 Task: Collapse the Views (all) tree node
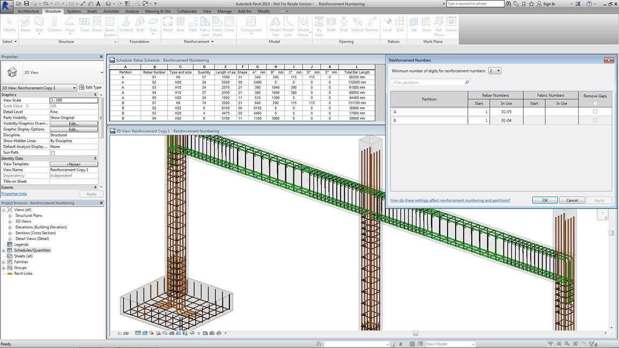coord(4,210)
